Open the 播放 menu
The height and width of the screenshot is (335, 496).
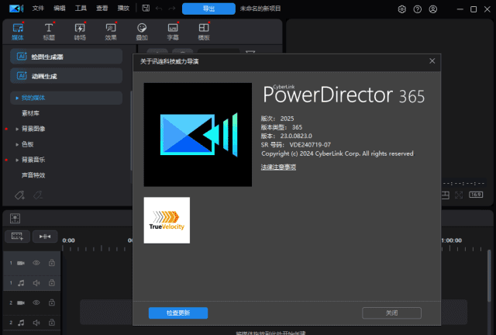click(123, 9)
